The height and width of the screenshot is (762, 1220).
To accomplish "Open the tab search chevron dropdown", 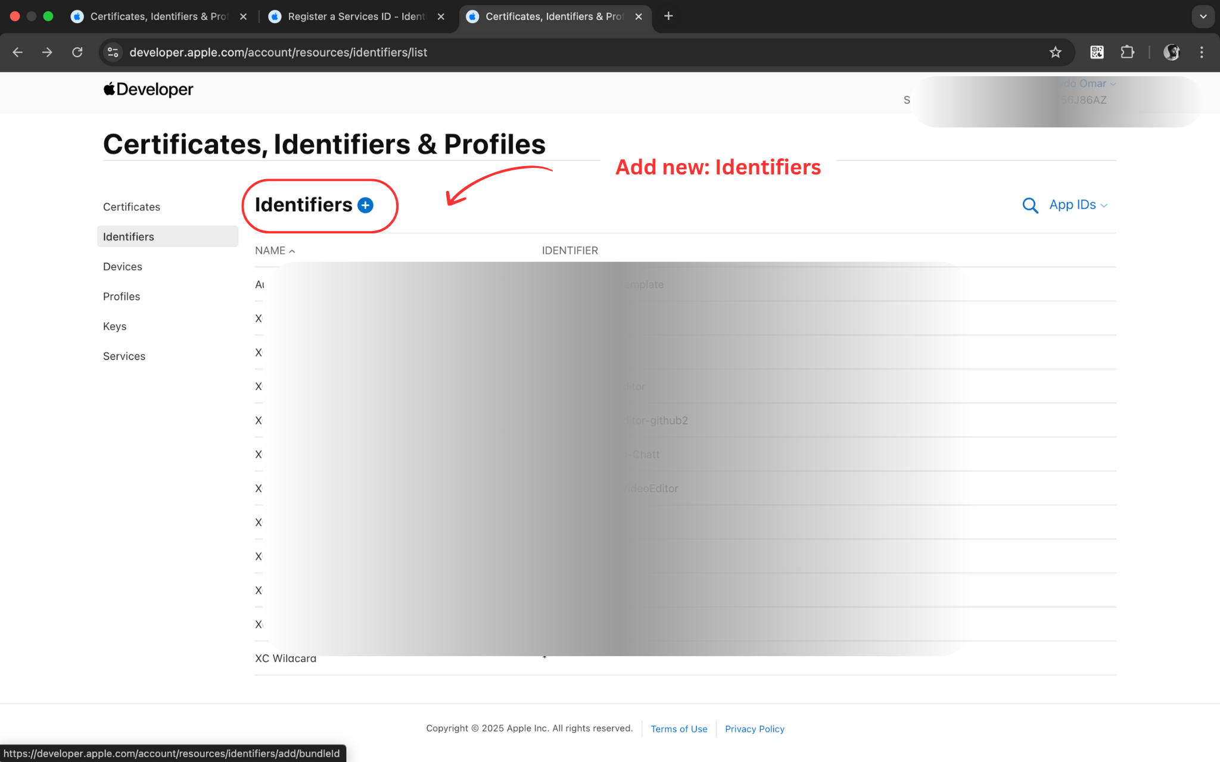I will [1203, 17].
